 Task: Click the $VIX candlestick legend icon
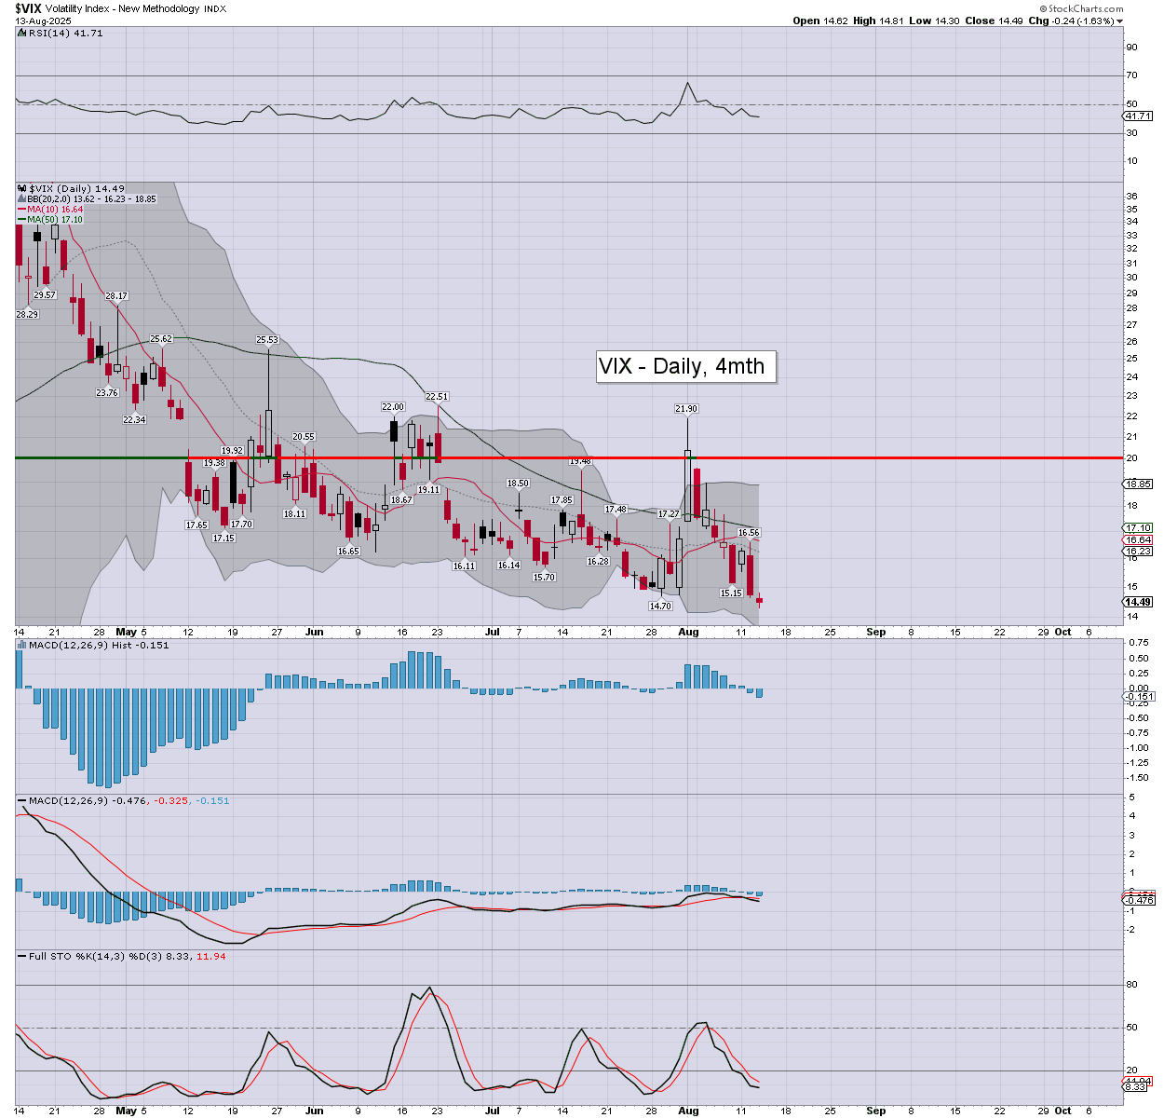pos(21,188)
